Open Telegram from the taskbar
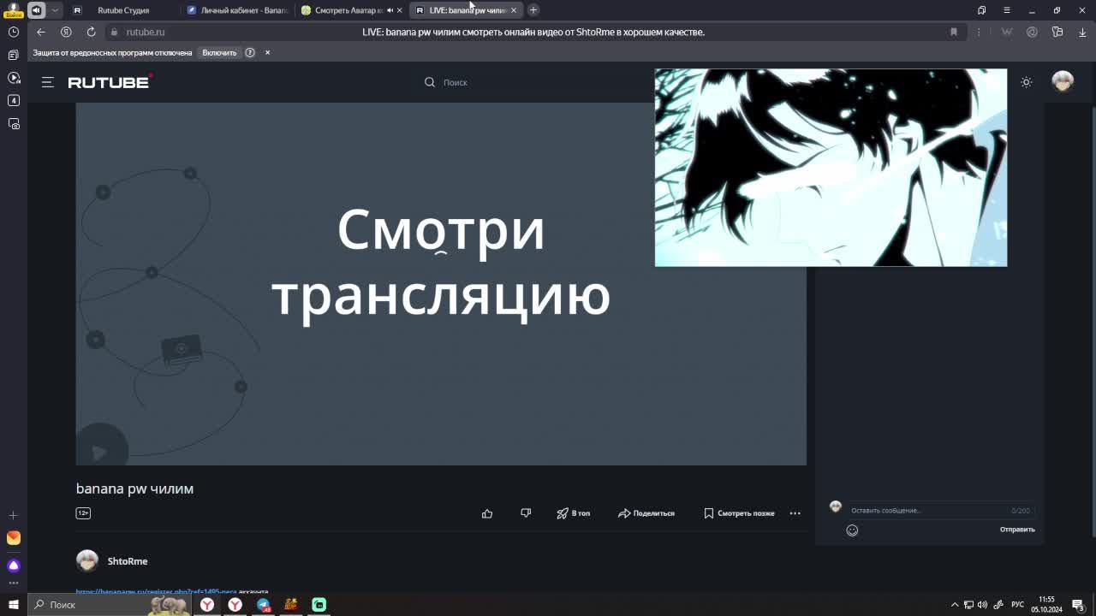1096x616 pixels. pyautogui.click(x=263, y=605)
